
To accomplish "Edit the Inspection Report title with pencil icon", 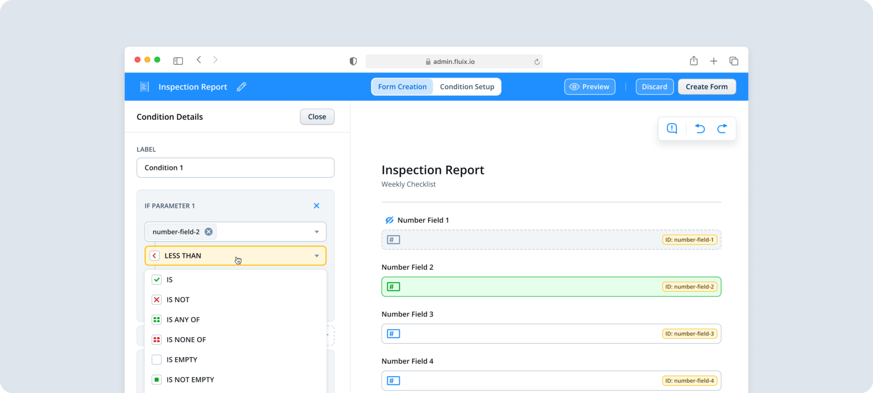I will (x=241, y=87).
